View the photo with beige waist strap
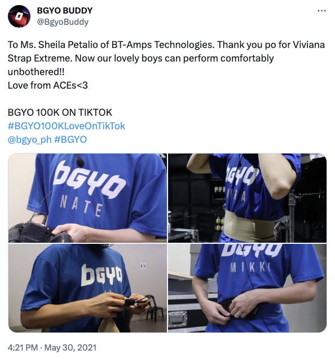The image size is (335, 359). coord(248,198)
